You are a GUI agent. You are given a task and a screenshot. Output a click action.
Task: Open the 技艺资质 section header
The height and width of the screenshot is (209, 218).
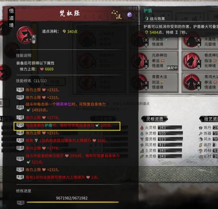[209, 119]
